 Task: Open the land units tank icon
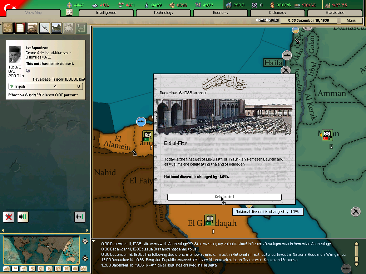coord(32,28)
